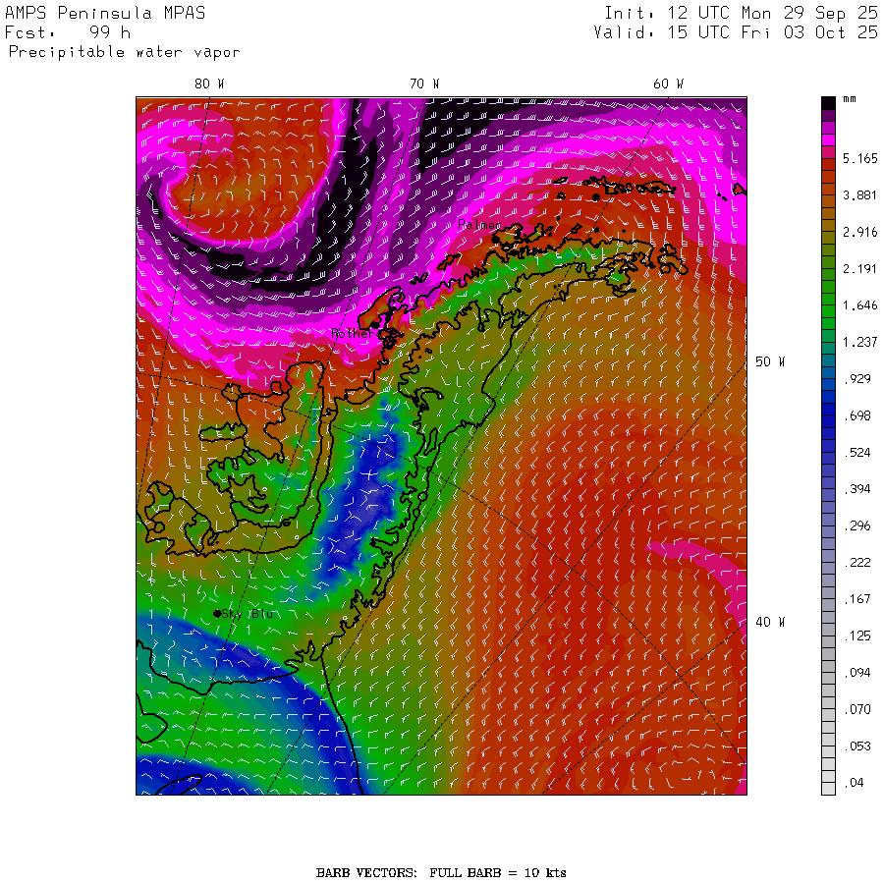Select the lightest gray swatch at color bar bottom
Screen dimensions: 884x884
point(829,787)
